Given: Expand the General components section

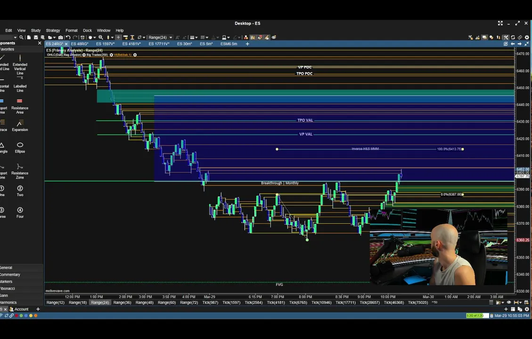Looking at the screenshot, I should point(21,267).
